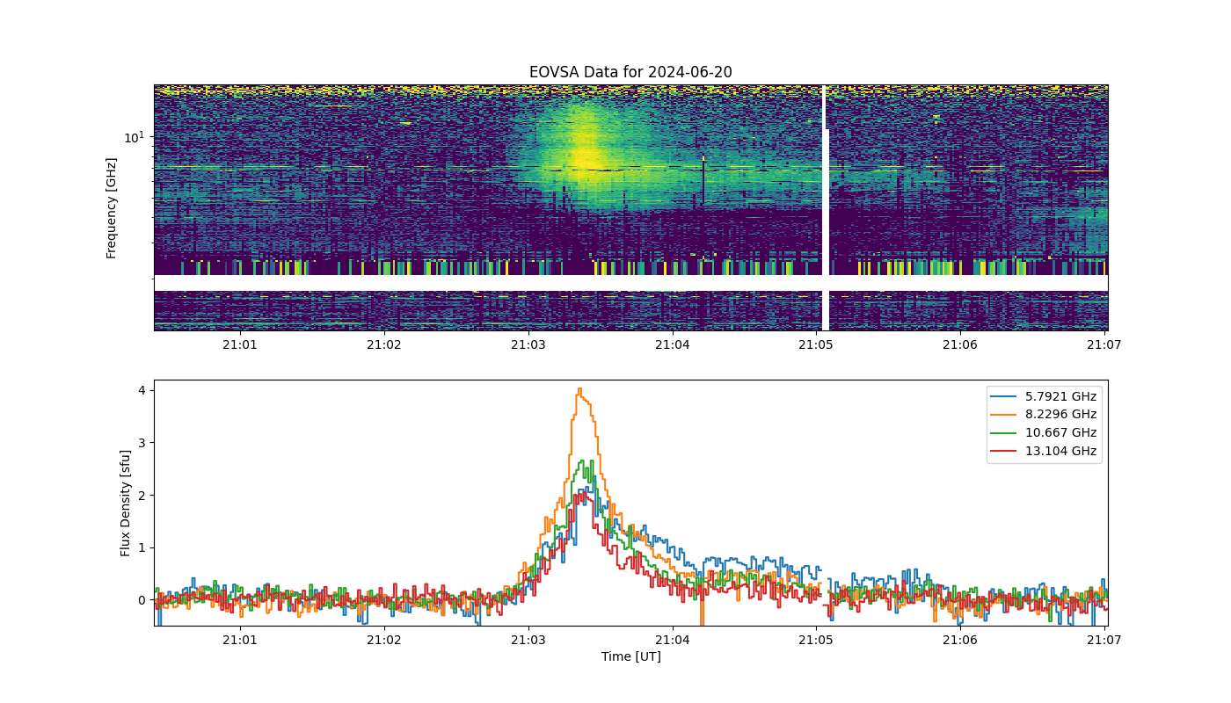
Task: Click the blue legend line swatch
Action: pyautogui.click(x=1003, y=396)
